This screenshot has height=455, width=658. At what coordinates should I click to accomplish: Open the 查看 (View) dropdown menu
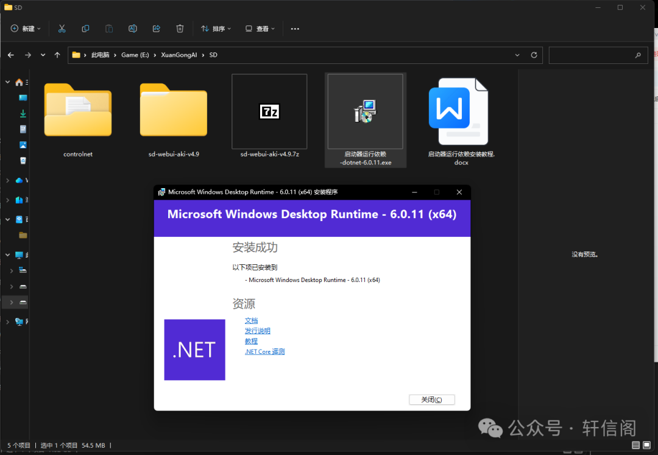coord(260,29)
